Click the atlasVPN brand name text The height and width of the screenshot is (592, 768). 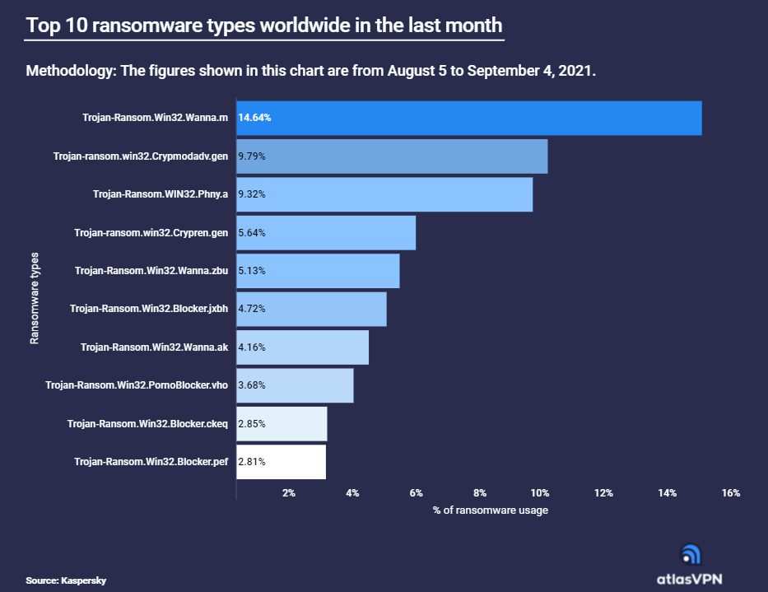(689, 579)
